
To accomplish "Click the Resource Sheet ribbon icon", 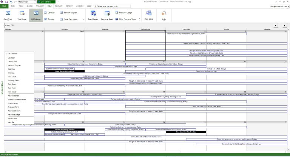I will [x=107, y=15].
